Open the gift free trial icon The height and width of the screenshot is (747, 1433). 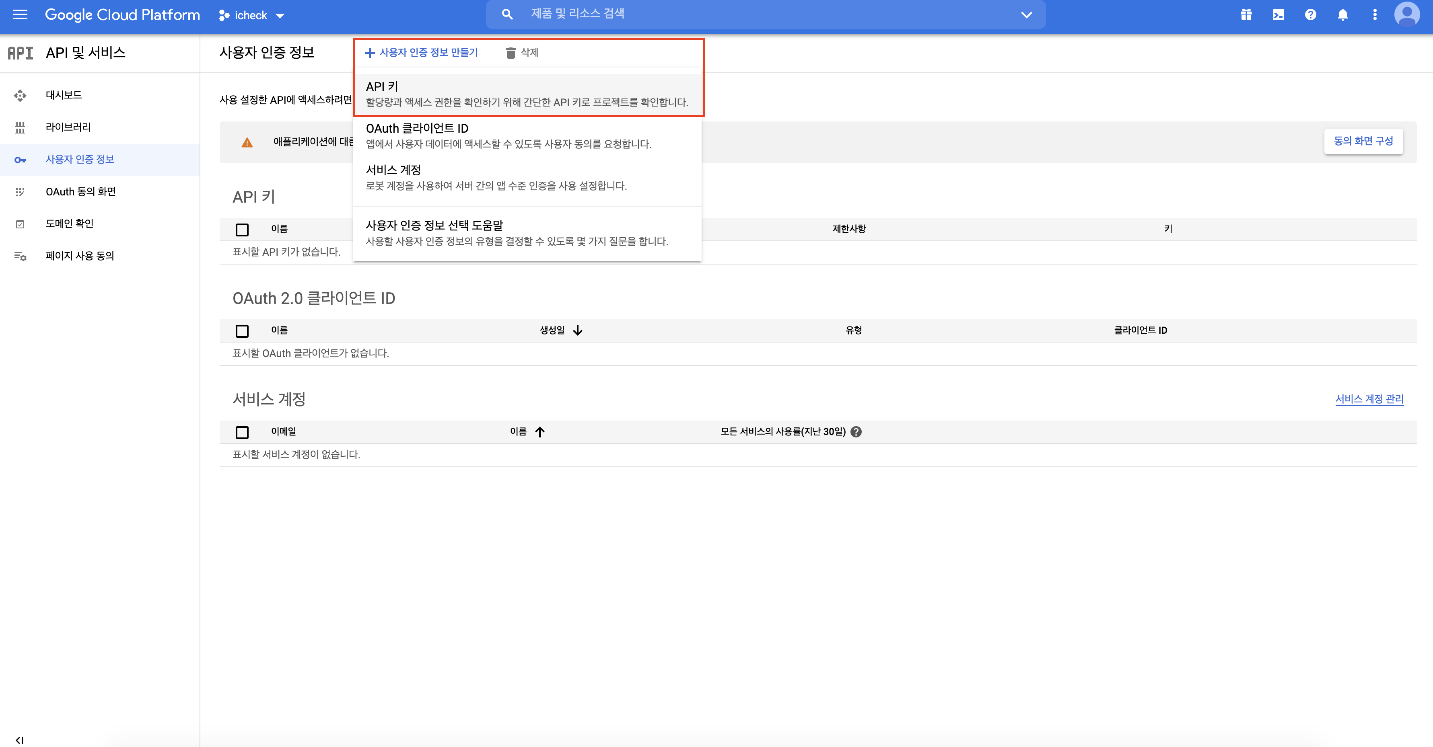tap(1246, 15)
